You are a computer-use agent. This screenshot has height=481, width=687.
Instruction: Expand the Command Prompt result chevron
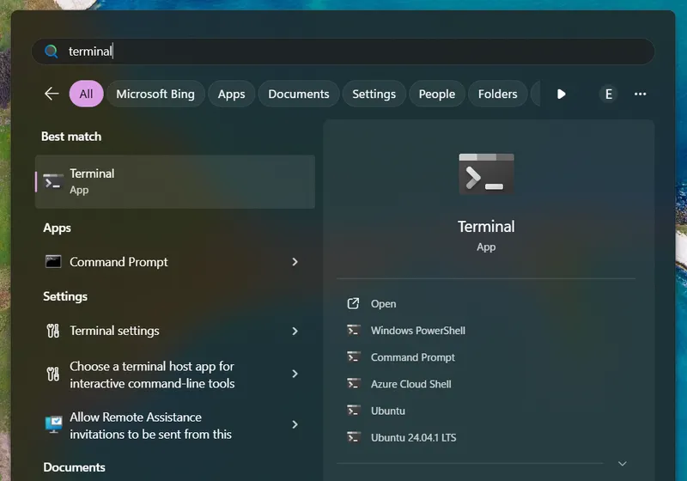295,262
